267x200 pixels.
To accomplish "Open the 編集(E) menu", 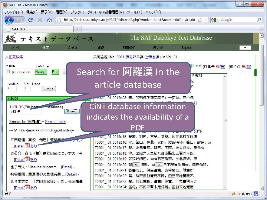I will [32, 12].
